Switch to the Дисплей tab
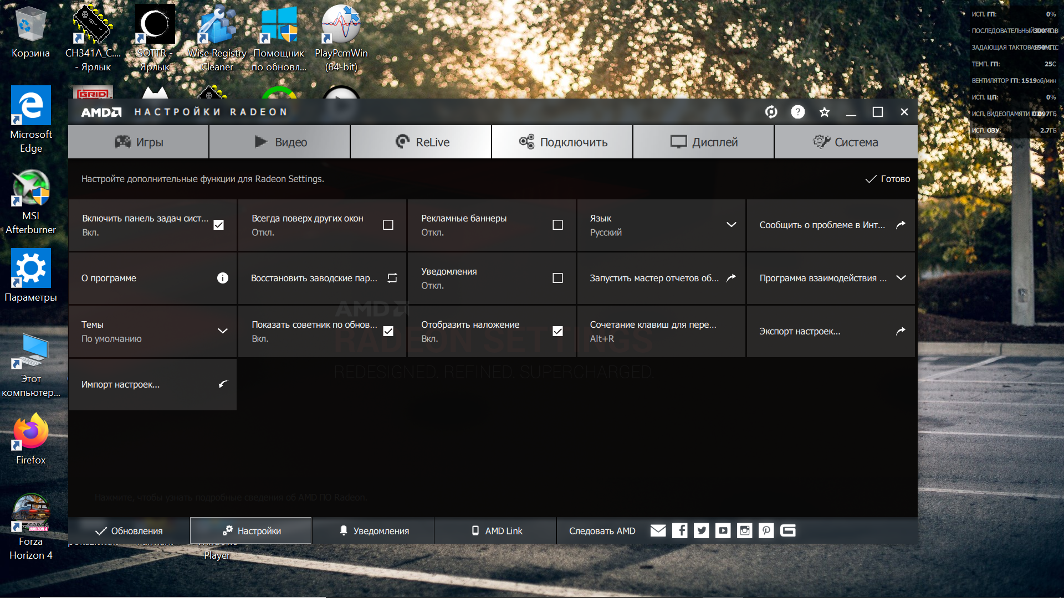This screenshot has width=1064, height=598. [703, 142]
